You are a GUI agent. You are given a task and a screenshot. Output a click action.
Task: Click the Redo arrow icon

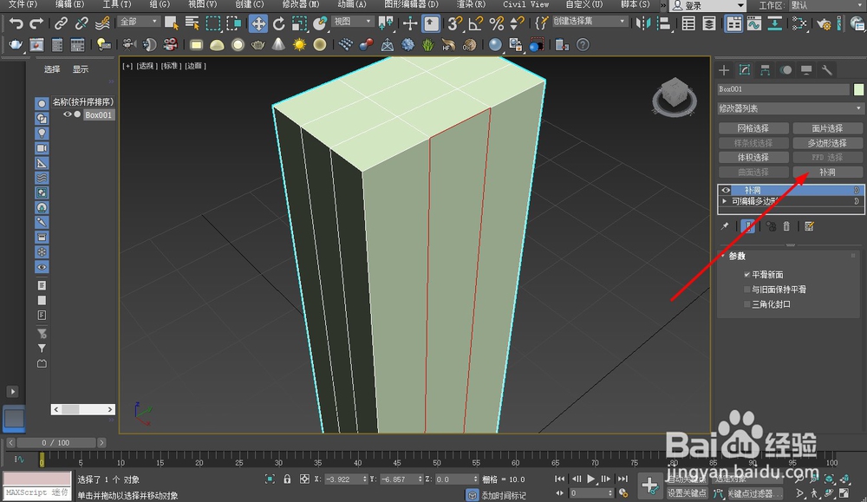pos(36,23)
